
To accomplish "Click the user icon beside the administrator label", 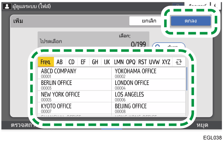I will click(x=6, y=6).
